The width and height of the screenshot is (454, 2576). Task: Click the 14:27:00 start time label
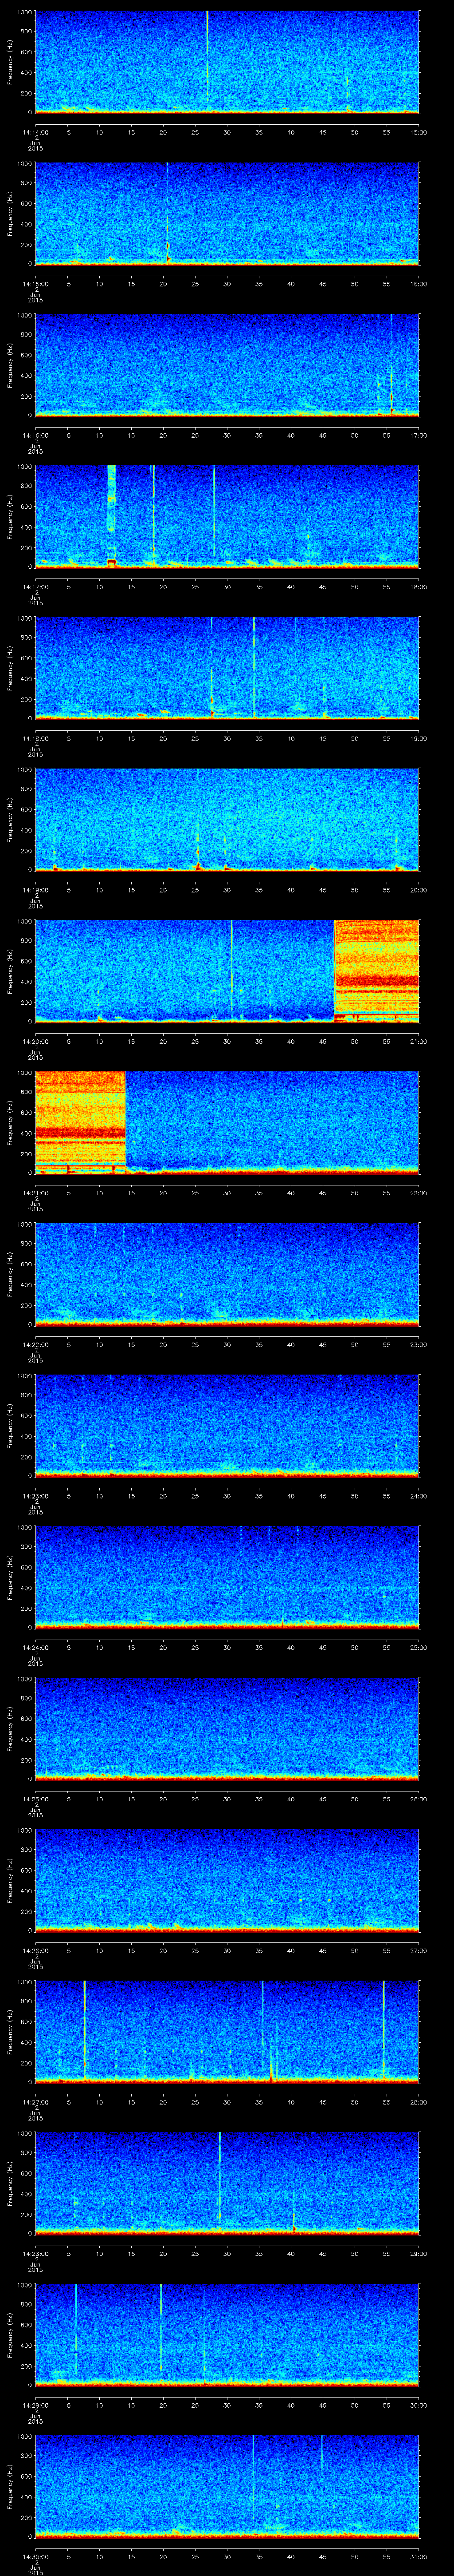coord(35,2101)
